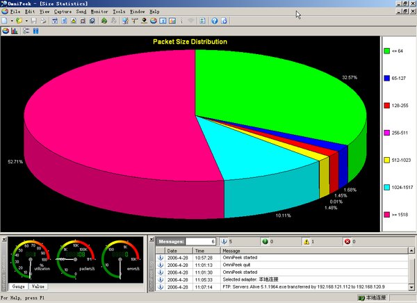This screenshot has width=417, height=303.
Task: Select the Selected adapter log entry
Action: (282, 279)
